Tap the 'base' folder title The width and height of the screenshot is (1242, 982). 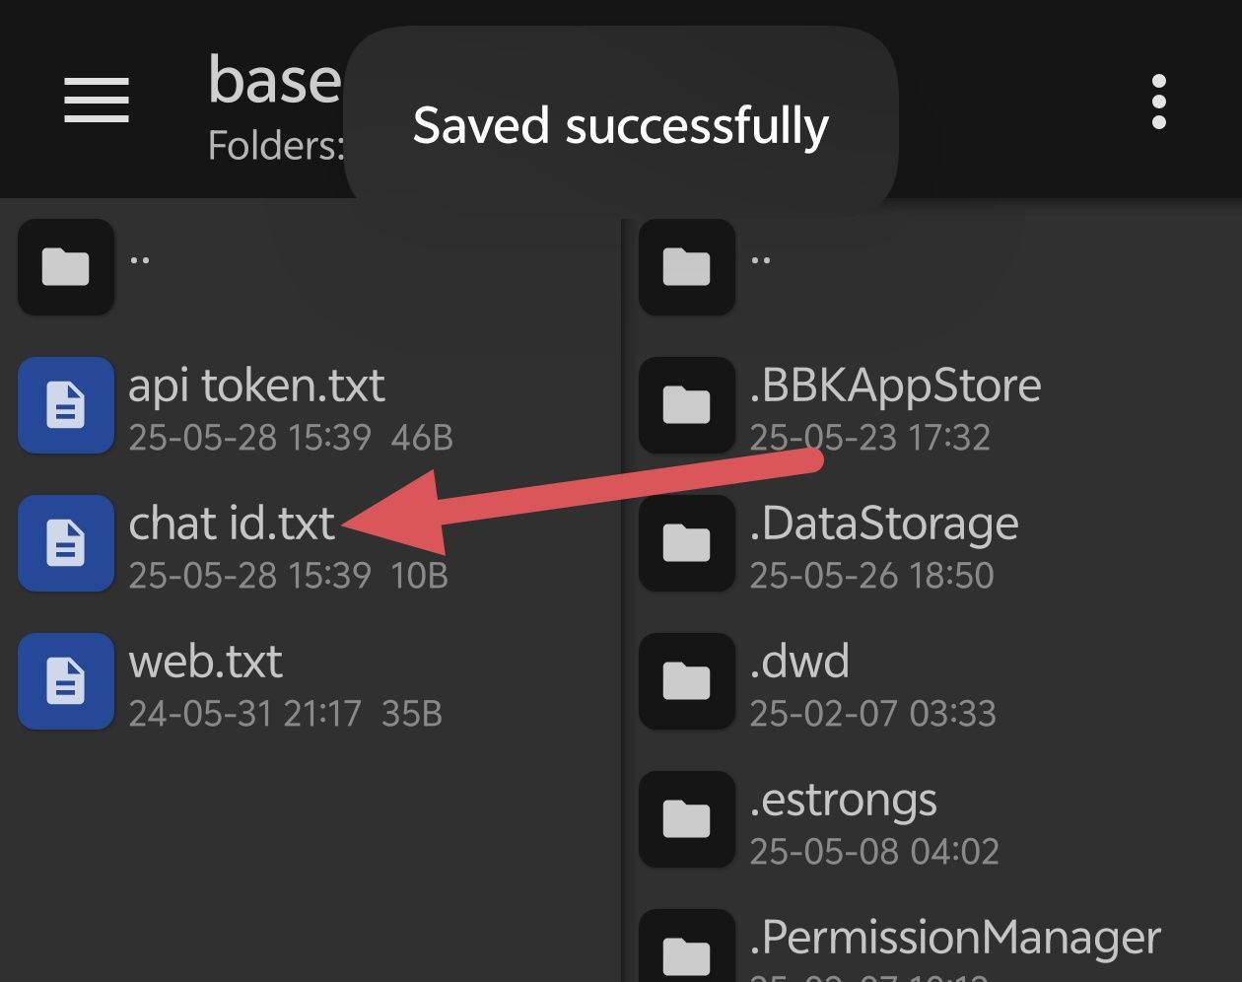point(274,81)
